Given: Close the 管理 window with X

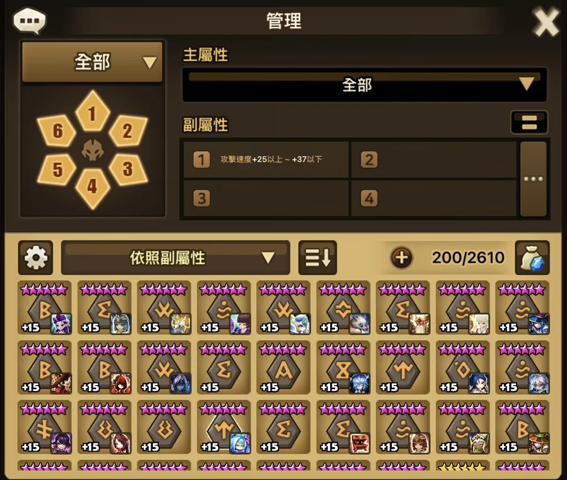Looking at the screenshot, I should 546,21.
